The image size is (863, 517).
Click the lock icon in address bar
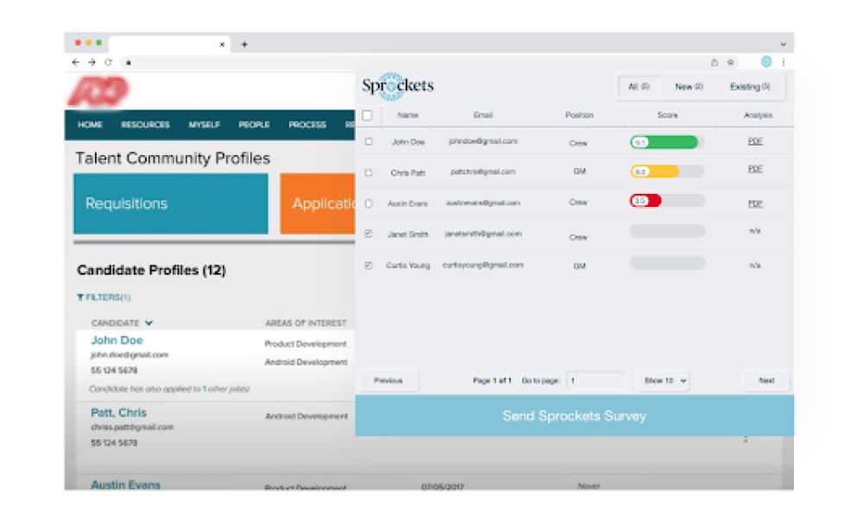coord(129,63)
